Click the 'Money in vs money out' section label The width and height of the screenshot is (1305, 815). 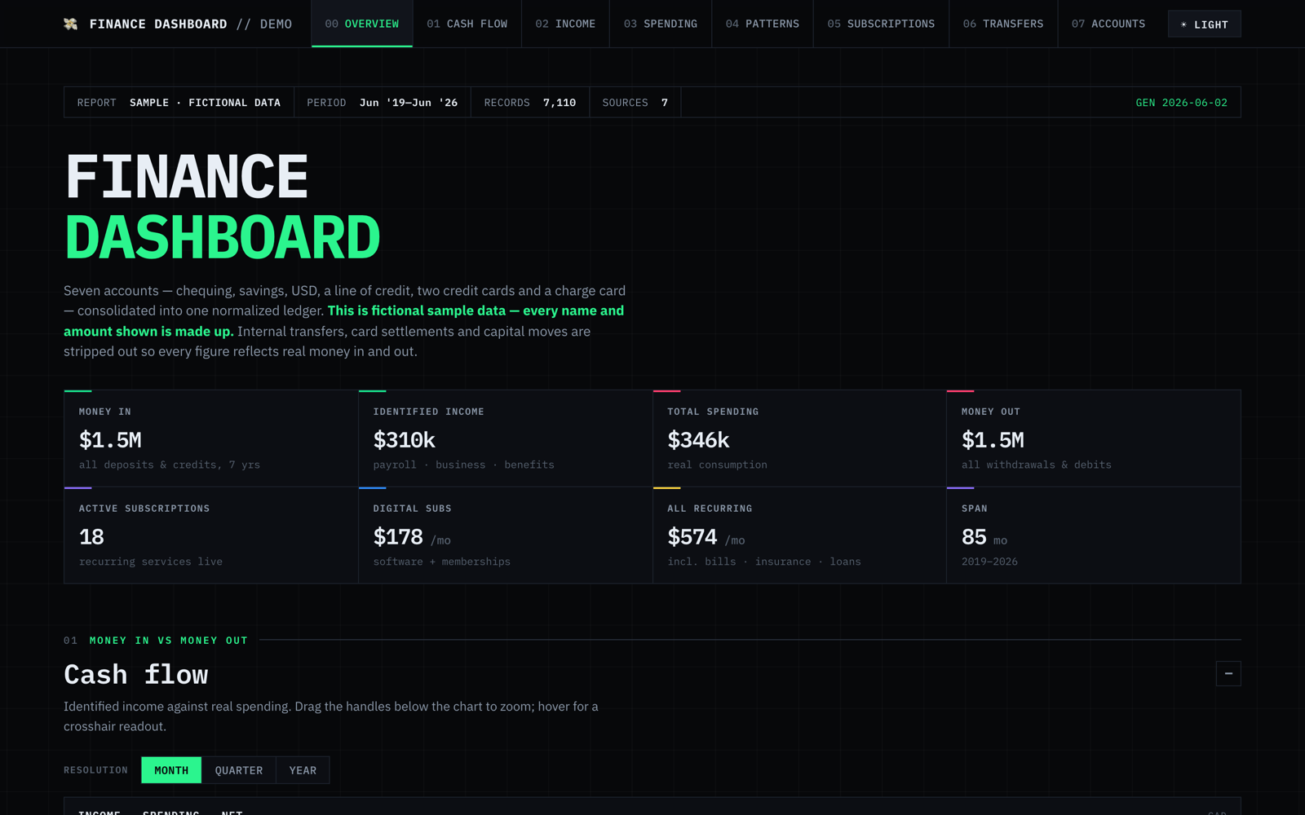pyautogui.click(x=169, y=641)
